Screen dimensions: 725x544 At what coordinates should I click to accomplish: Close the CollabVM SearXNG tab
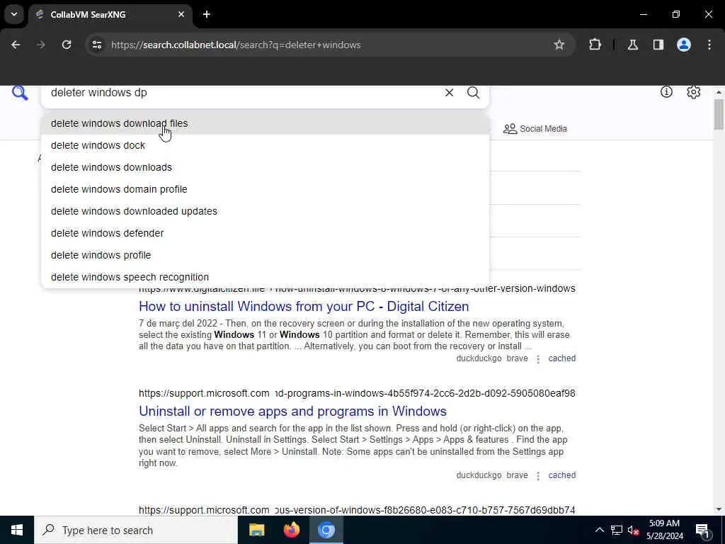pyautogui.click(x=181, y=14)
